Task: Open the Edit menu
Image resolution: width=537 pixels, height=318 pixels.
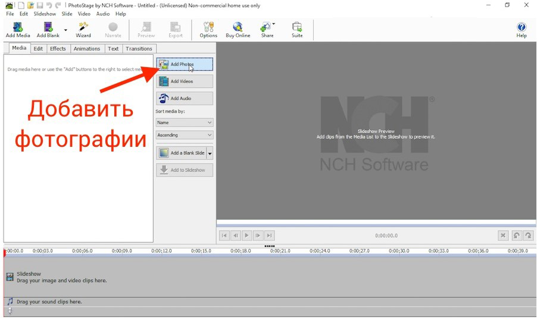Action: coord(24,14)
